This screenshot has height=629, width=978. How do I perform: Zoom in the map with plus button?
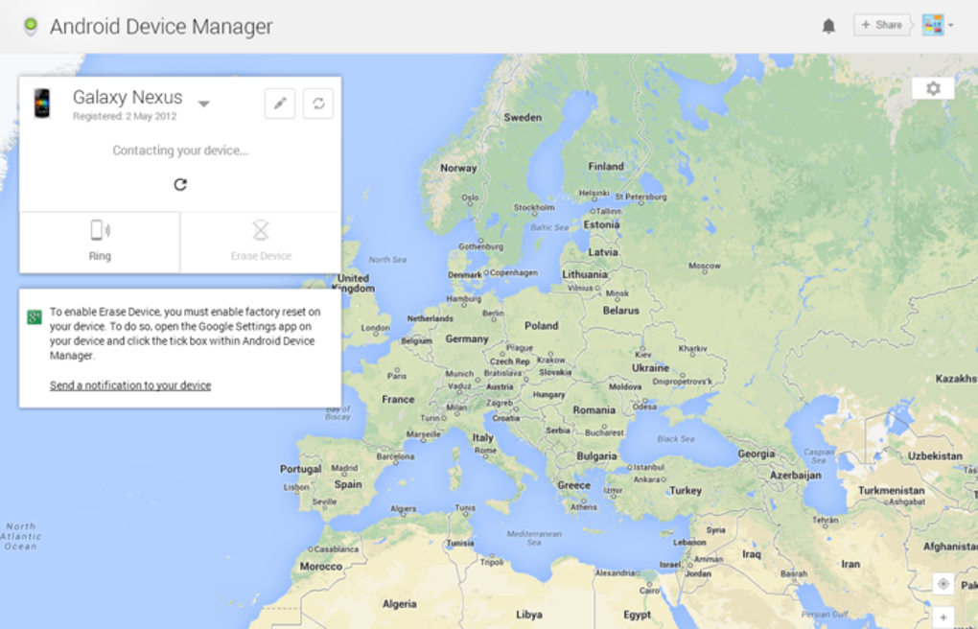943,617
